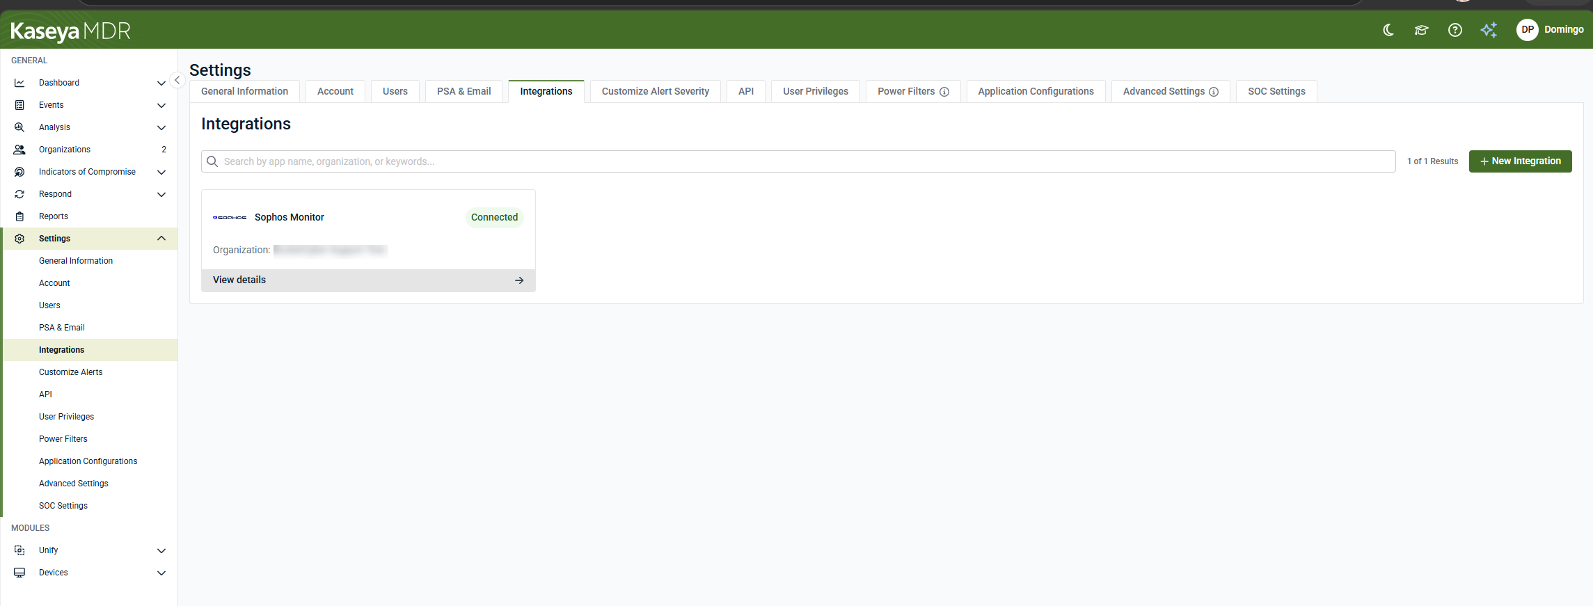Click the New Integration button
This screenshot has width=1593, height=606.
[1521, 161]
